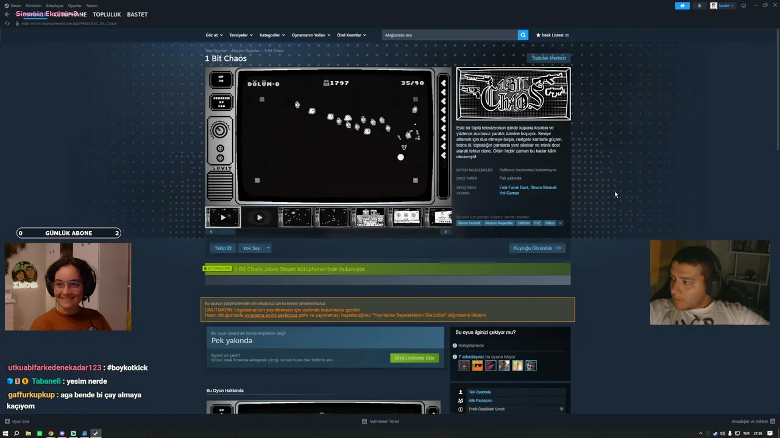Open the uygulama açılış sayfanıza link
Screen dimensions: 780x438
(271, 315)
